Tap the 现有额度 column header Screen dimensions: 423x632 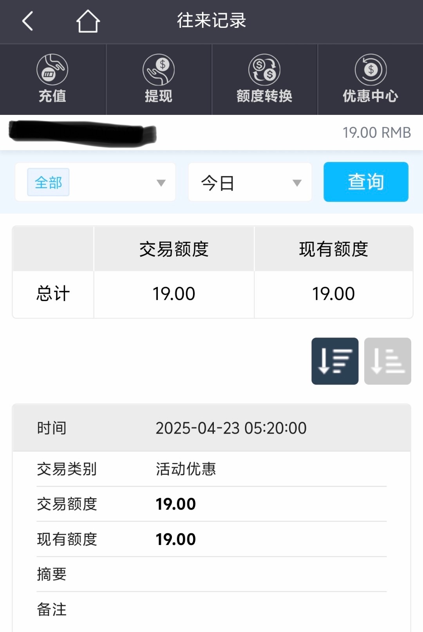pyautogui.click(x=334, y=249)
